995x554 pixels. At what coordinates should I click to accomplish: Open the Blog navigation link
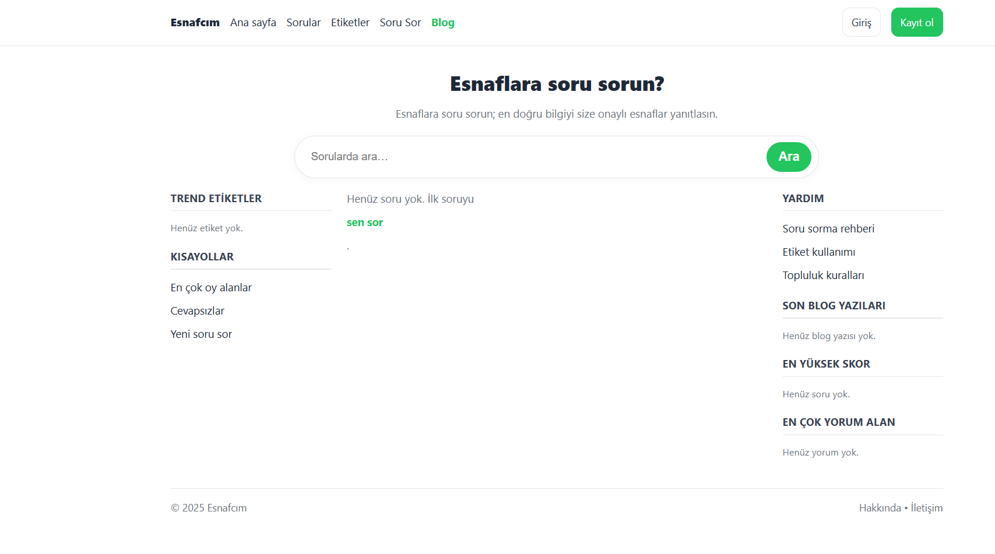point(442,23)
